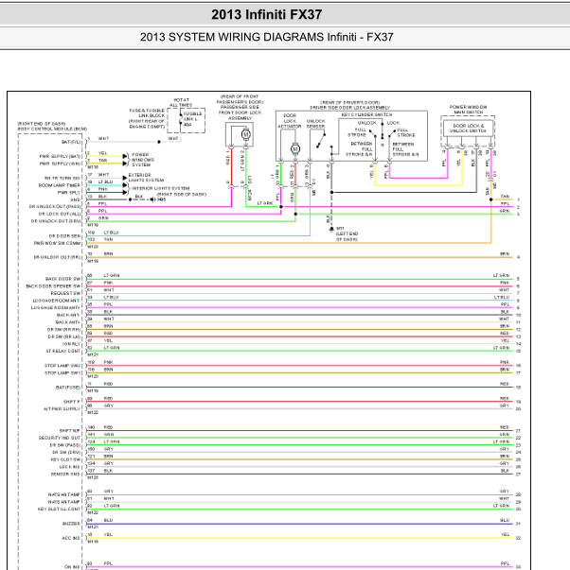Click the "ACC IND" terminal label
This screenshot has width=570, height=570.
pos(71,538)
